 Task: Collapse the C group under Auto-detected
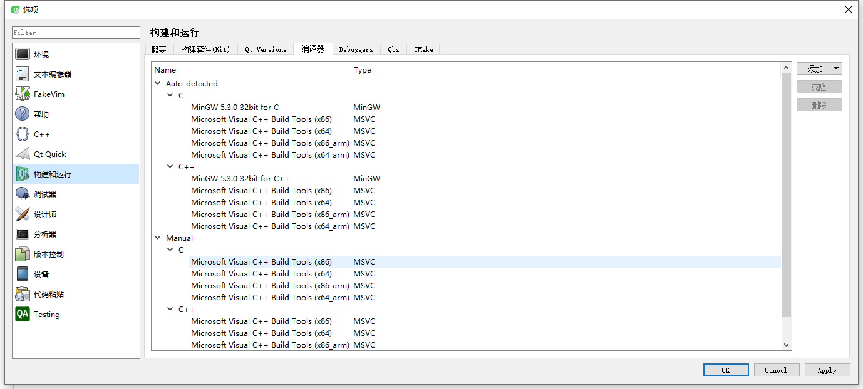tap(170, 95)
